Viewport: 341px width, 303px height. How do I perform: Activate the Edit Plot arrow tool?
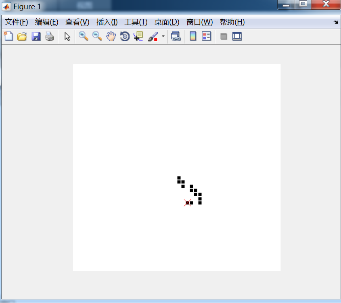pyautogui.click(x=67, y=37)
